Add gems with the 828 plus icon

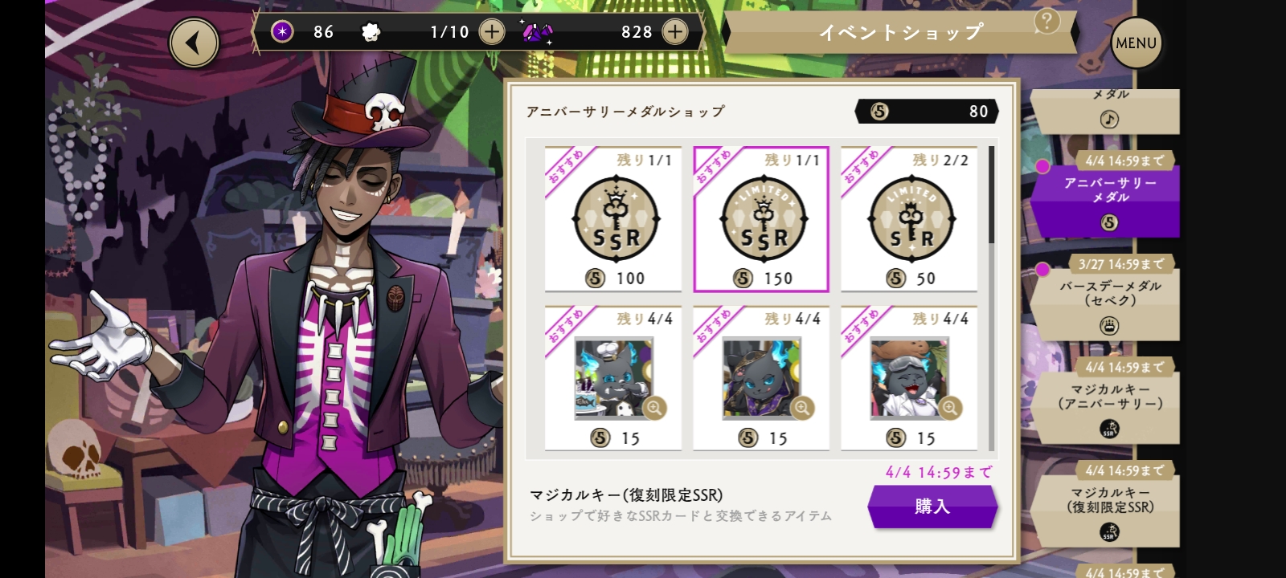675,32
